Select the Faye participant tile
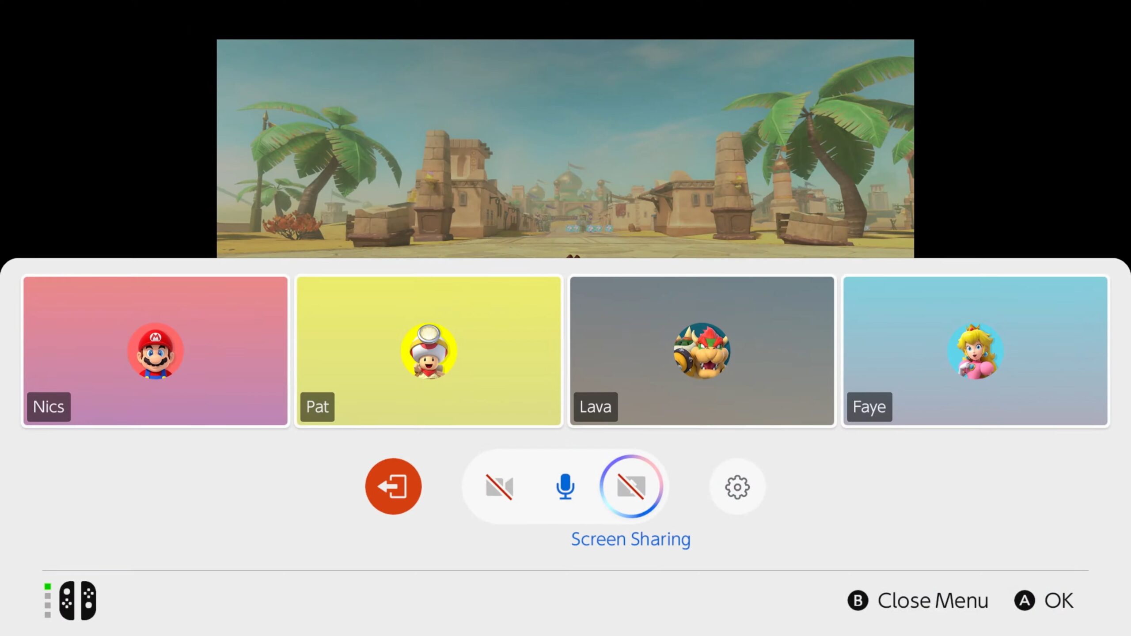 tap(975, 351)
